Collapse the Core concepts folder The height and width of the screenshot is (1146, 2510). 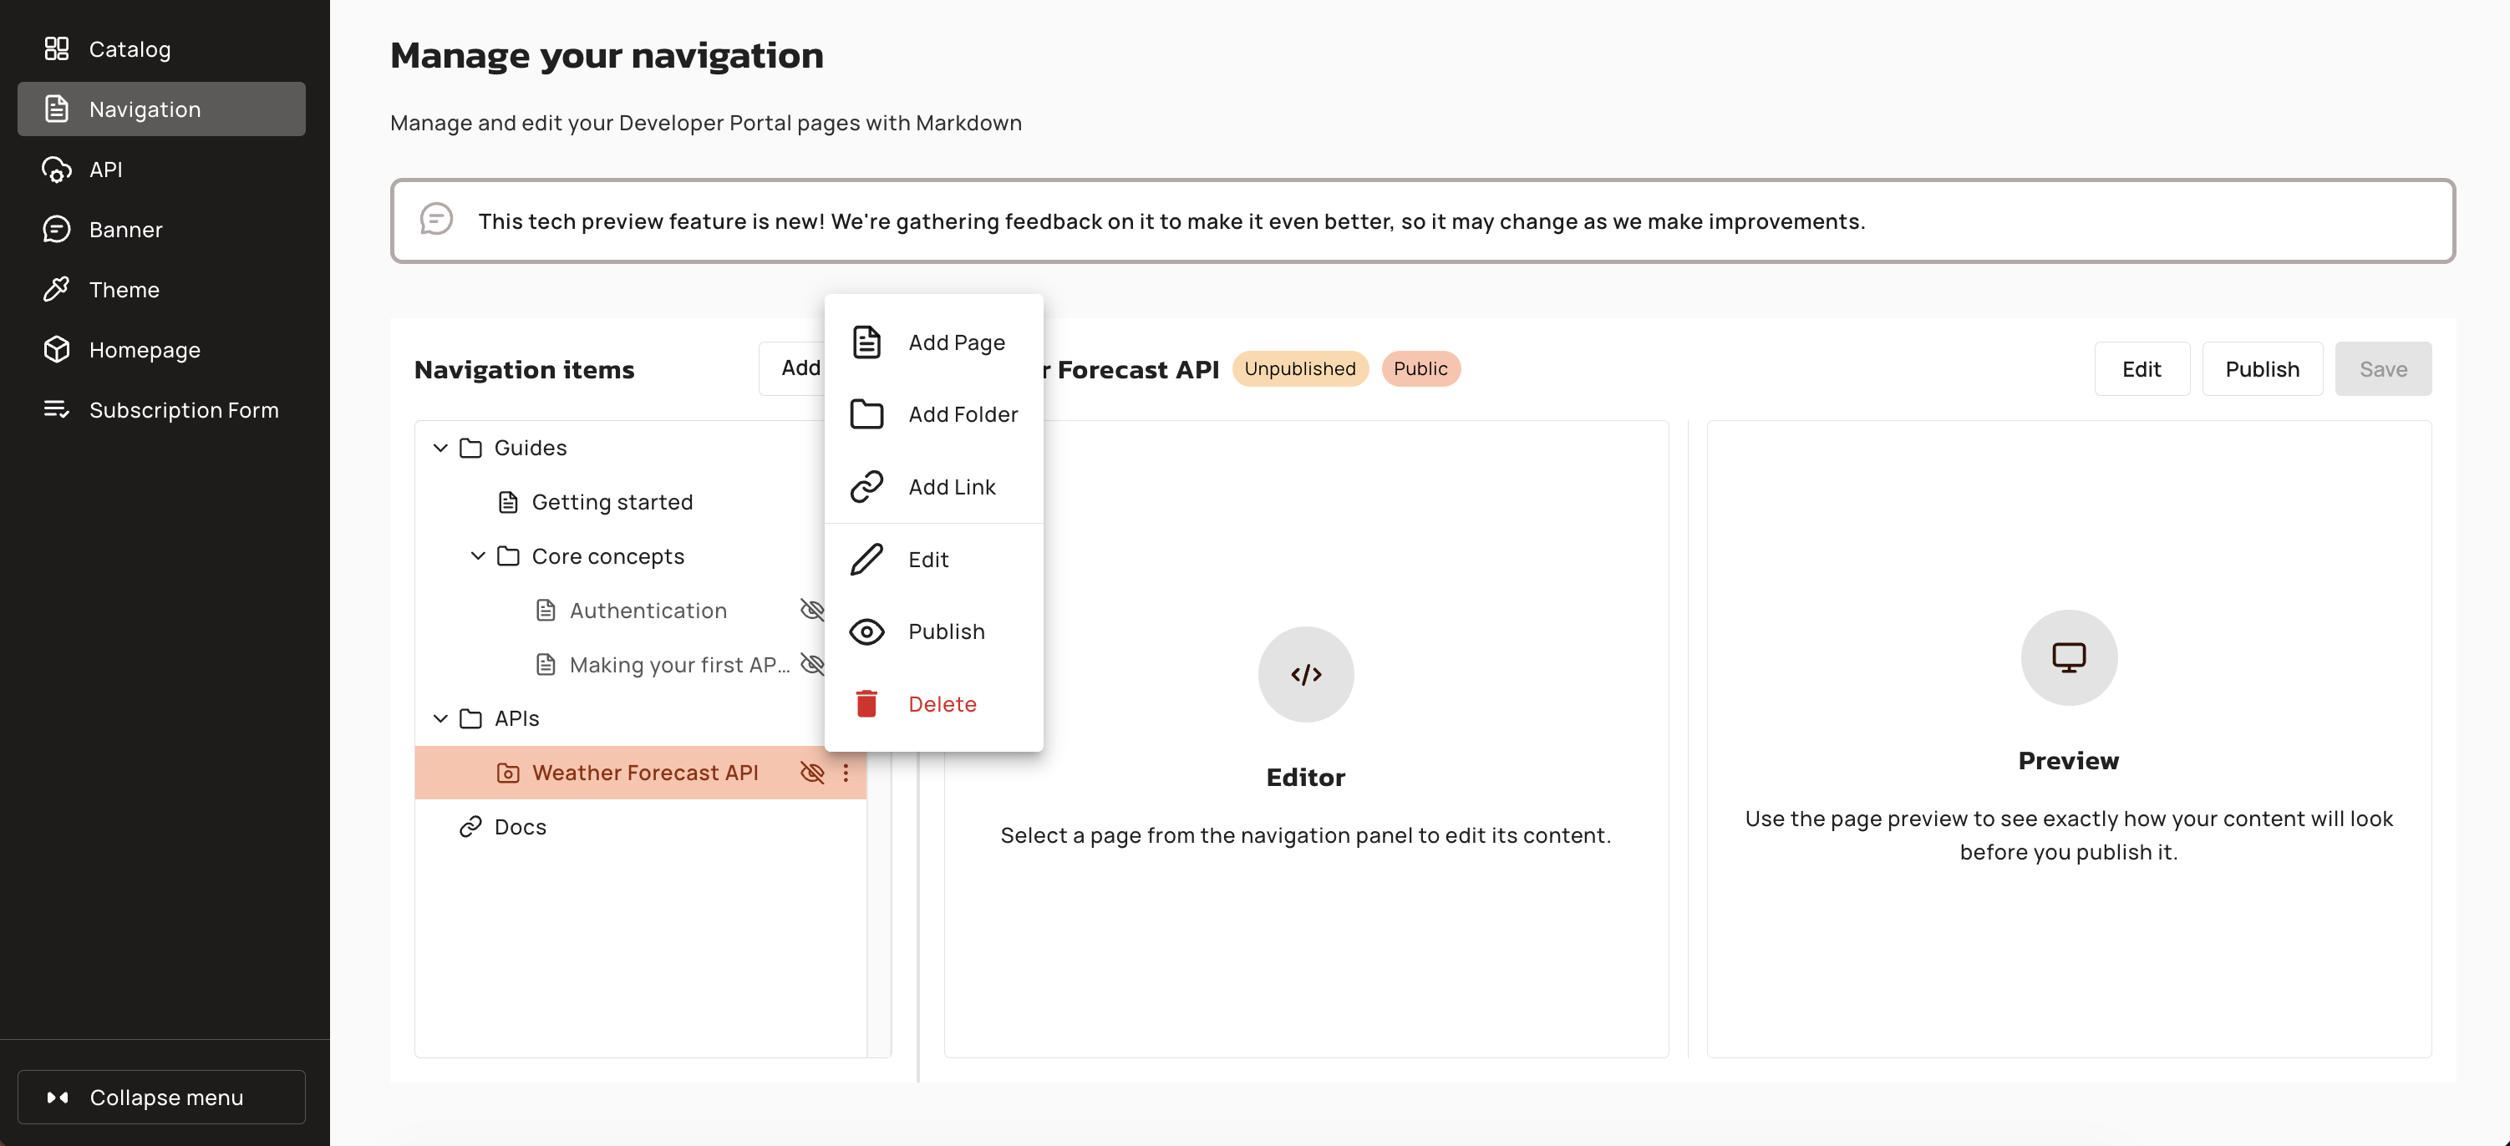tap(477, 556)
